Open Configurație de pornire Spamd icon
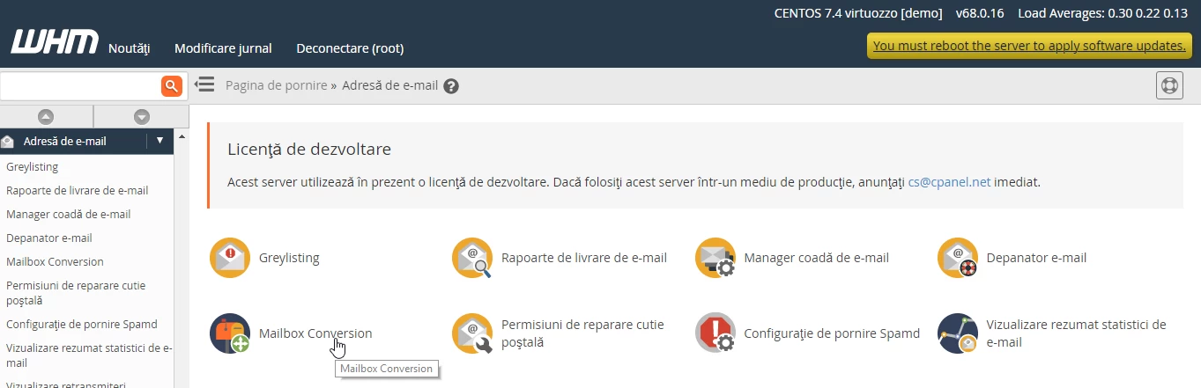This screenshot has width=1201, height=388. tap(715, 333)
